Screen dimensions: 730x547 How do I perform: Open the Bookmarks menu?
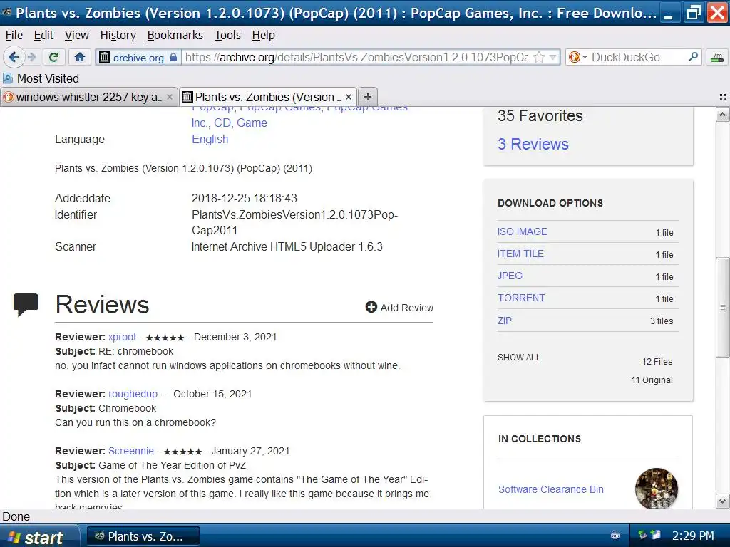click(x=175, y=36)
